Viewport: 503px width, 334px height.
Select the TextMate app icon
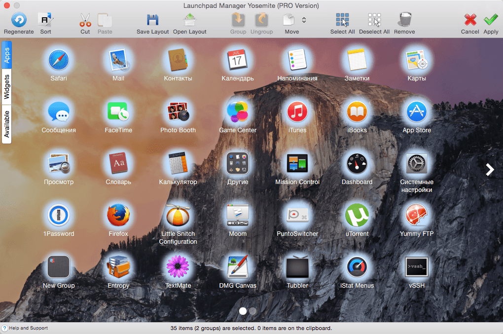click(x=178, y=267)
